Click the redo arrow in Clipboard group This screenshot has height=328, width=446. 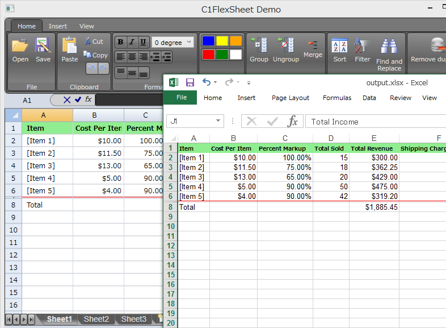[x=103, y=68]
